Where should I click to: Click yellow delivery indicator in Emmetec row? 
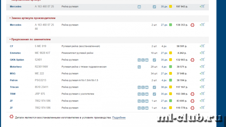170,53
